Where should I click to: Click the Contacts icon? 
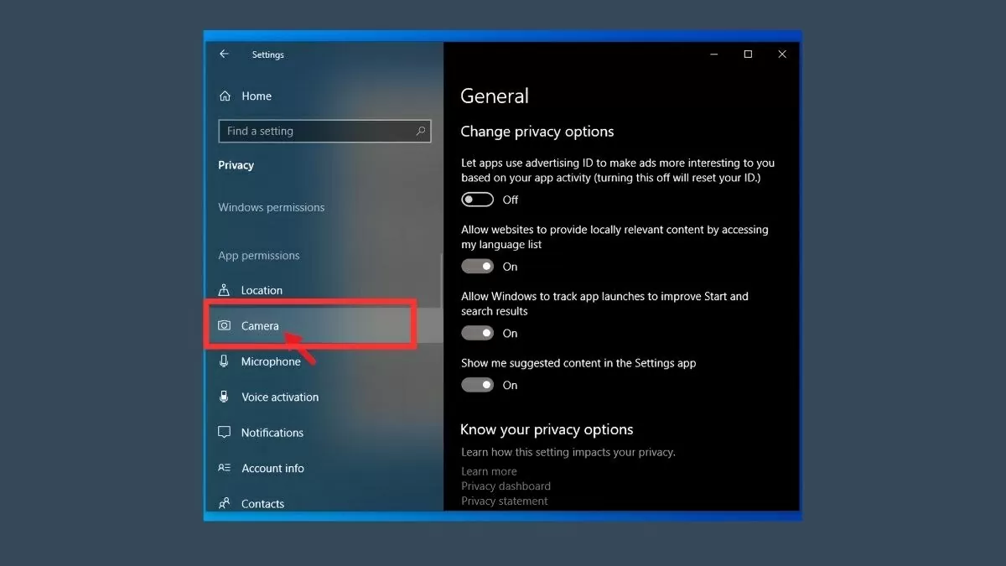224,504
